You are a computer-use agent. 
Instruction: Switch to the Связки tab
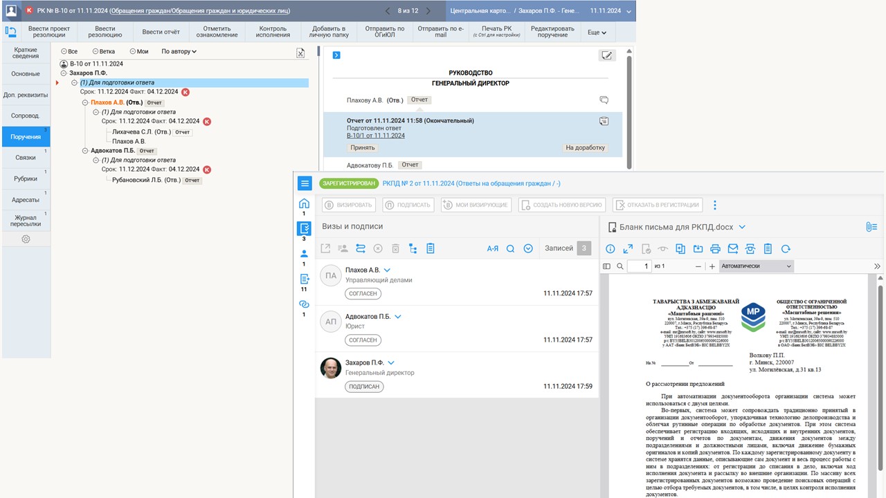(26, 158)
